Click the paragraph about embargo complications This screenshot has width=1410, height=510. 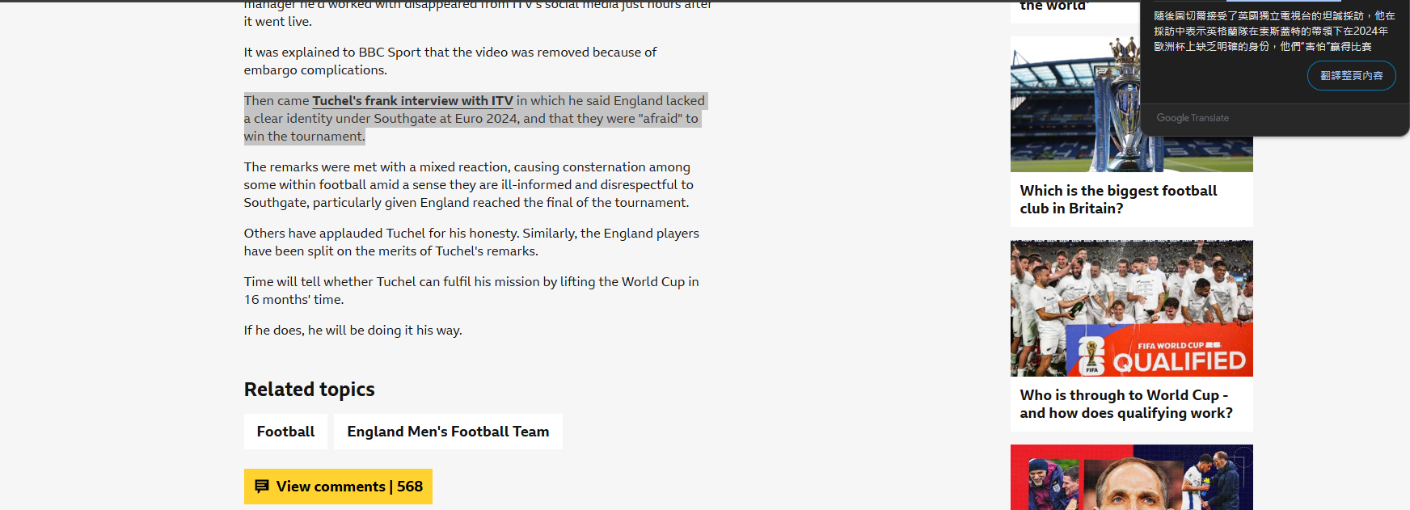tap(450, 61)
